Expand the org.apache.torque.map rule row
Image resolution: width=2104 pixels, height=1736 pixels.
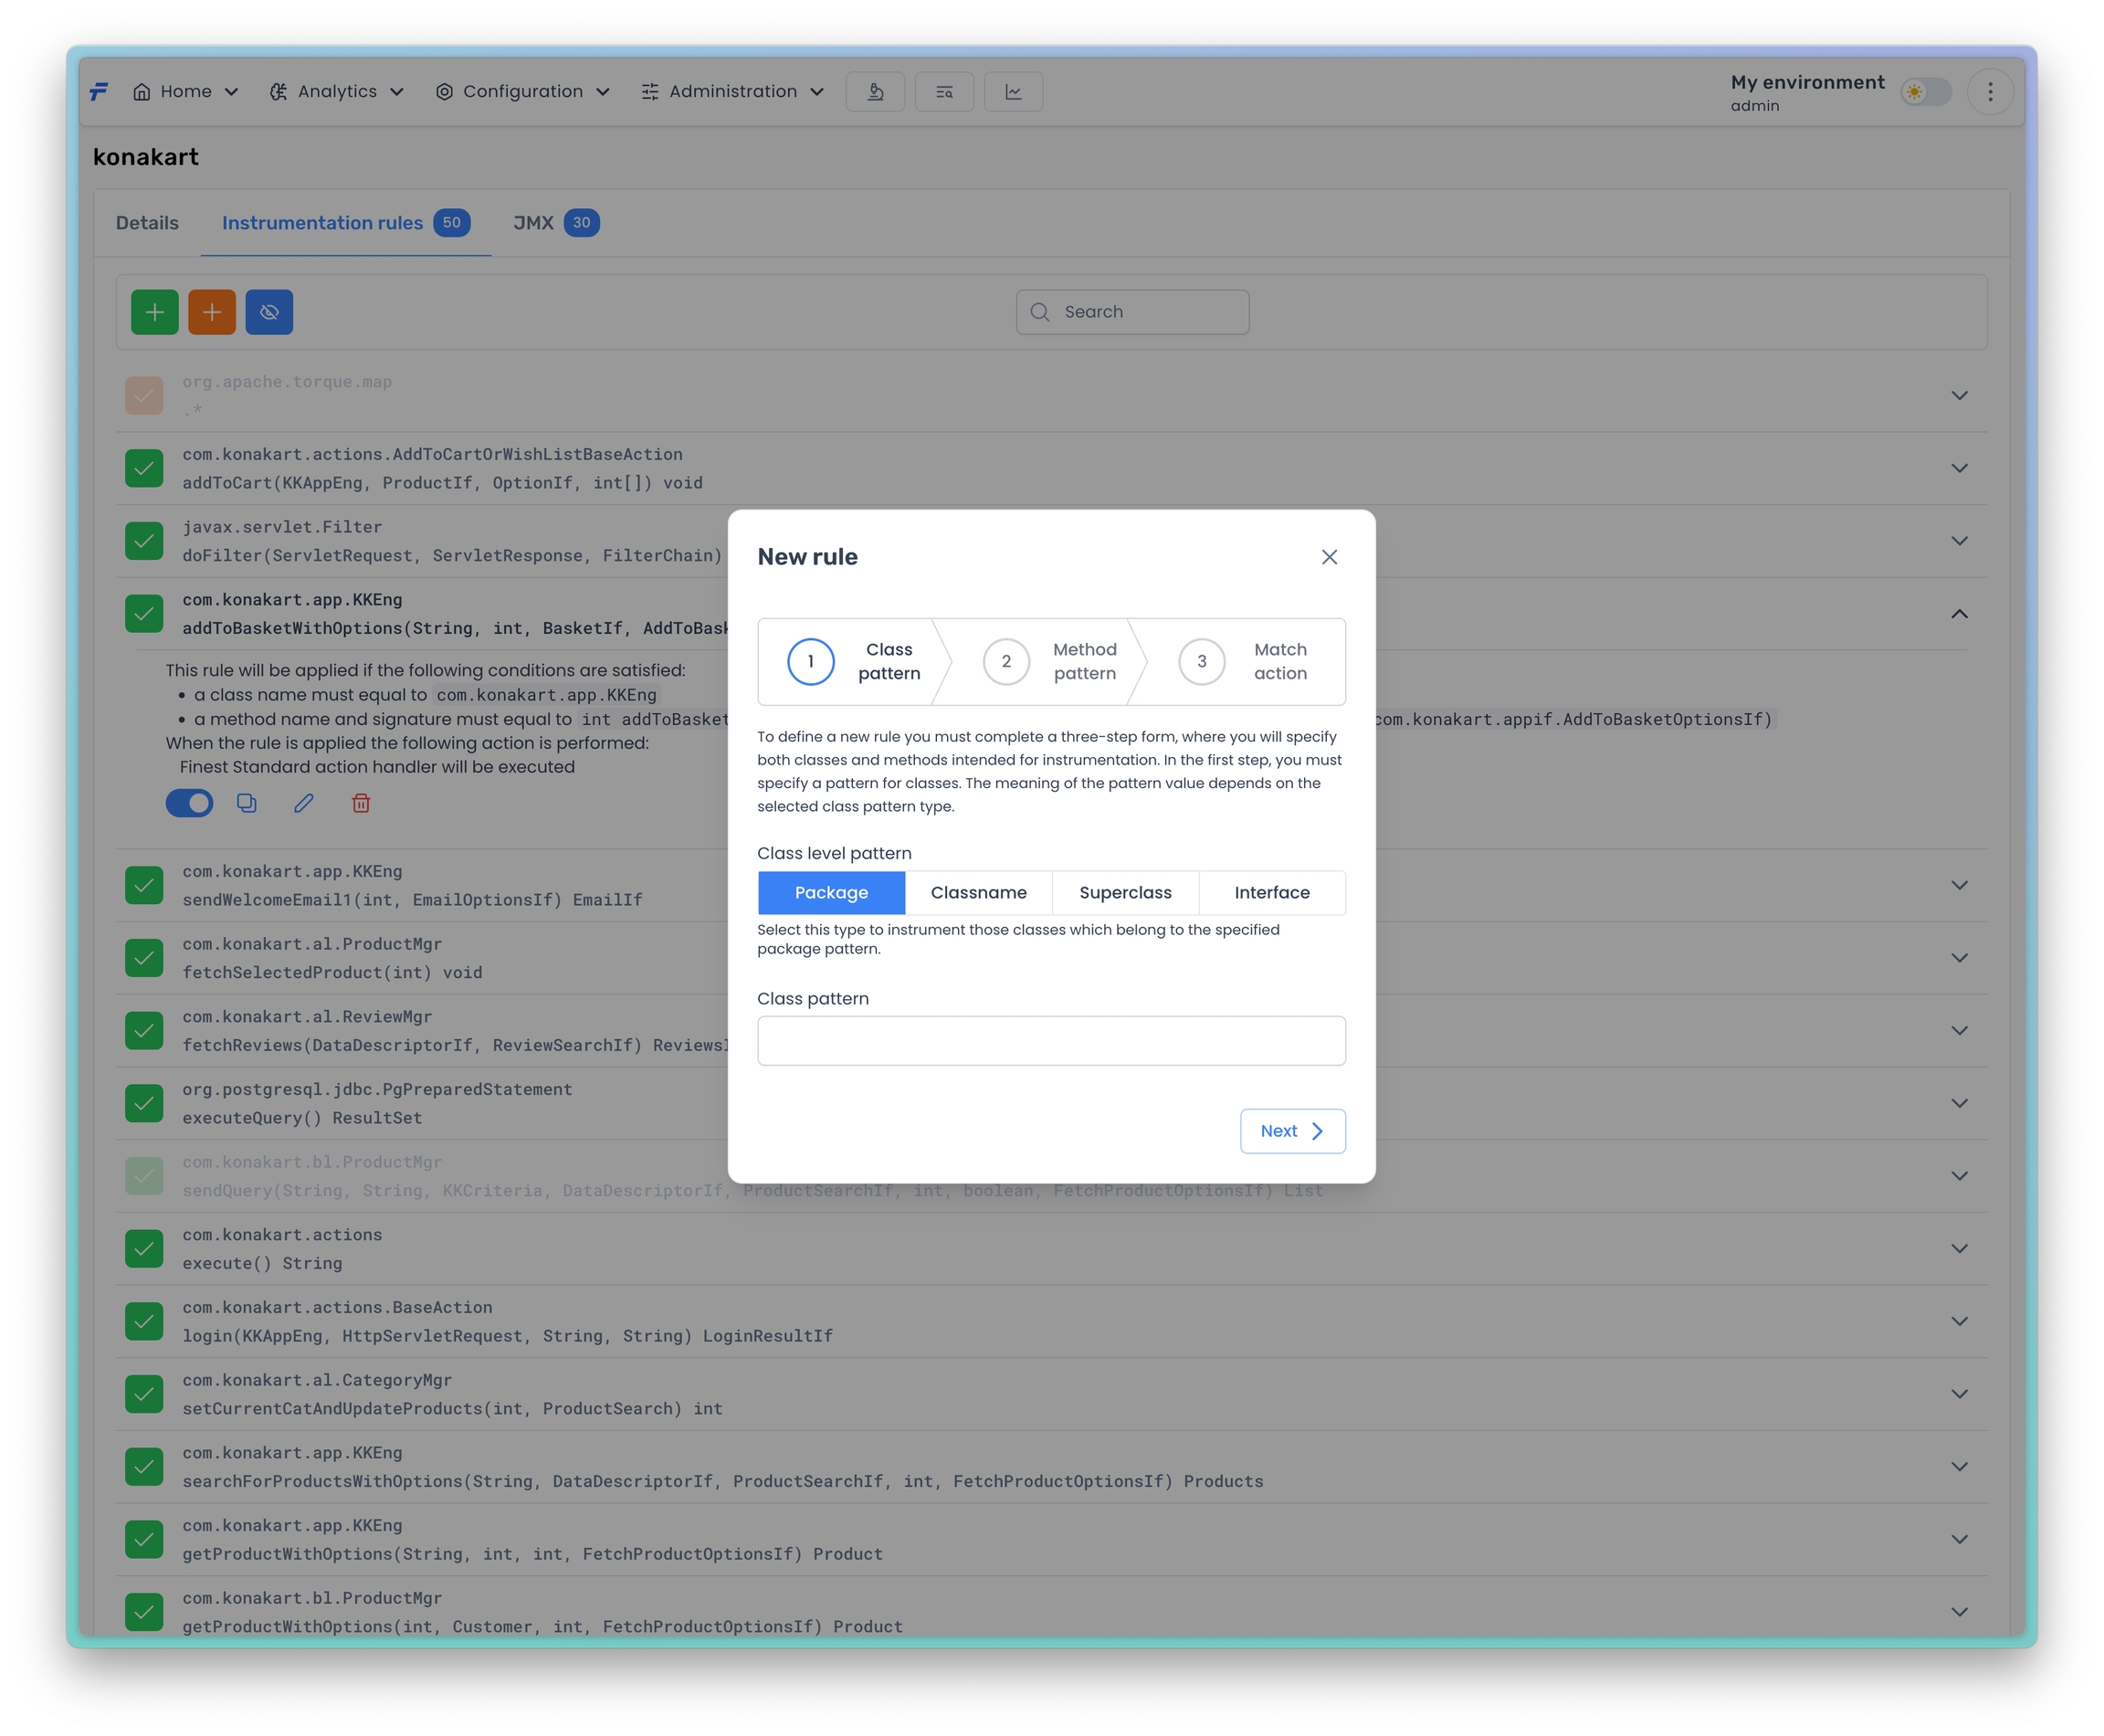1959,395
